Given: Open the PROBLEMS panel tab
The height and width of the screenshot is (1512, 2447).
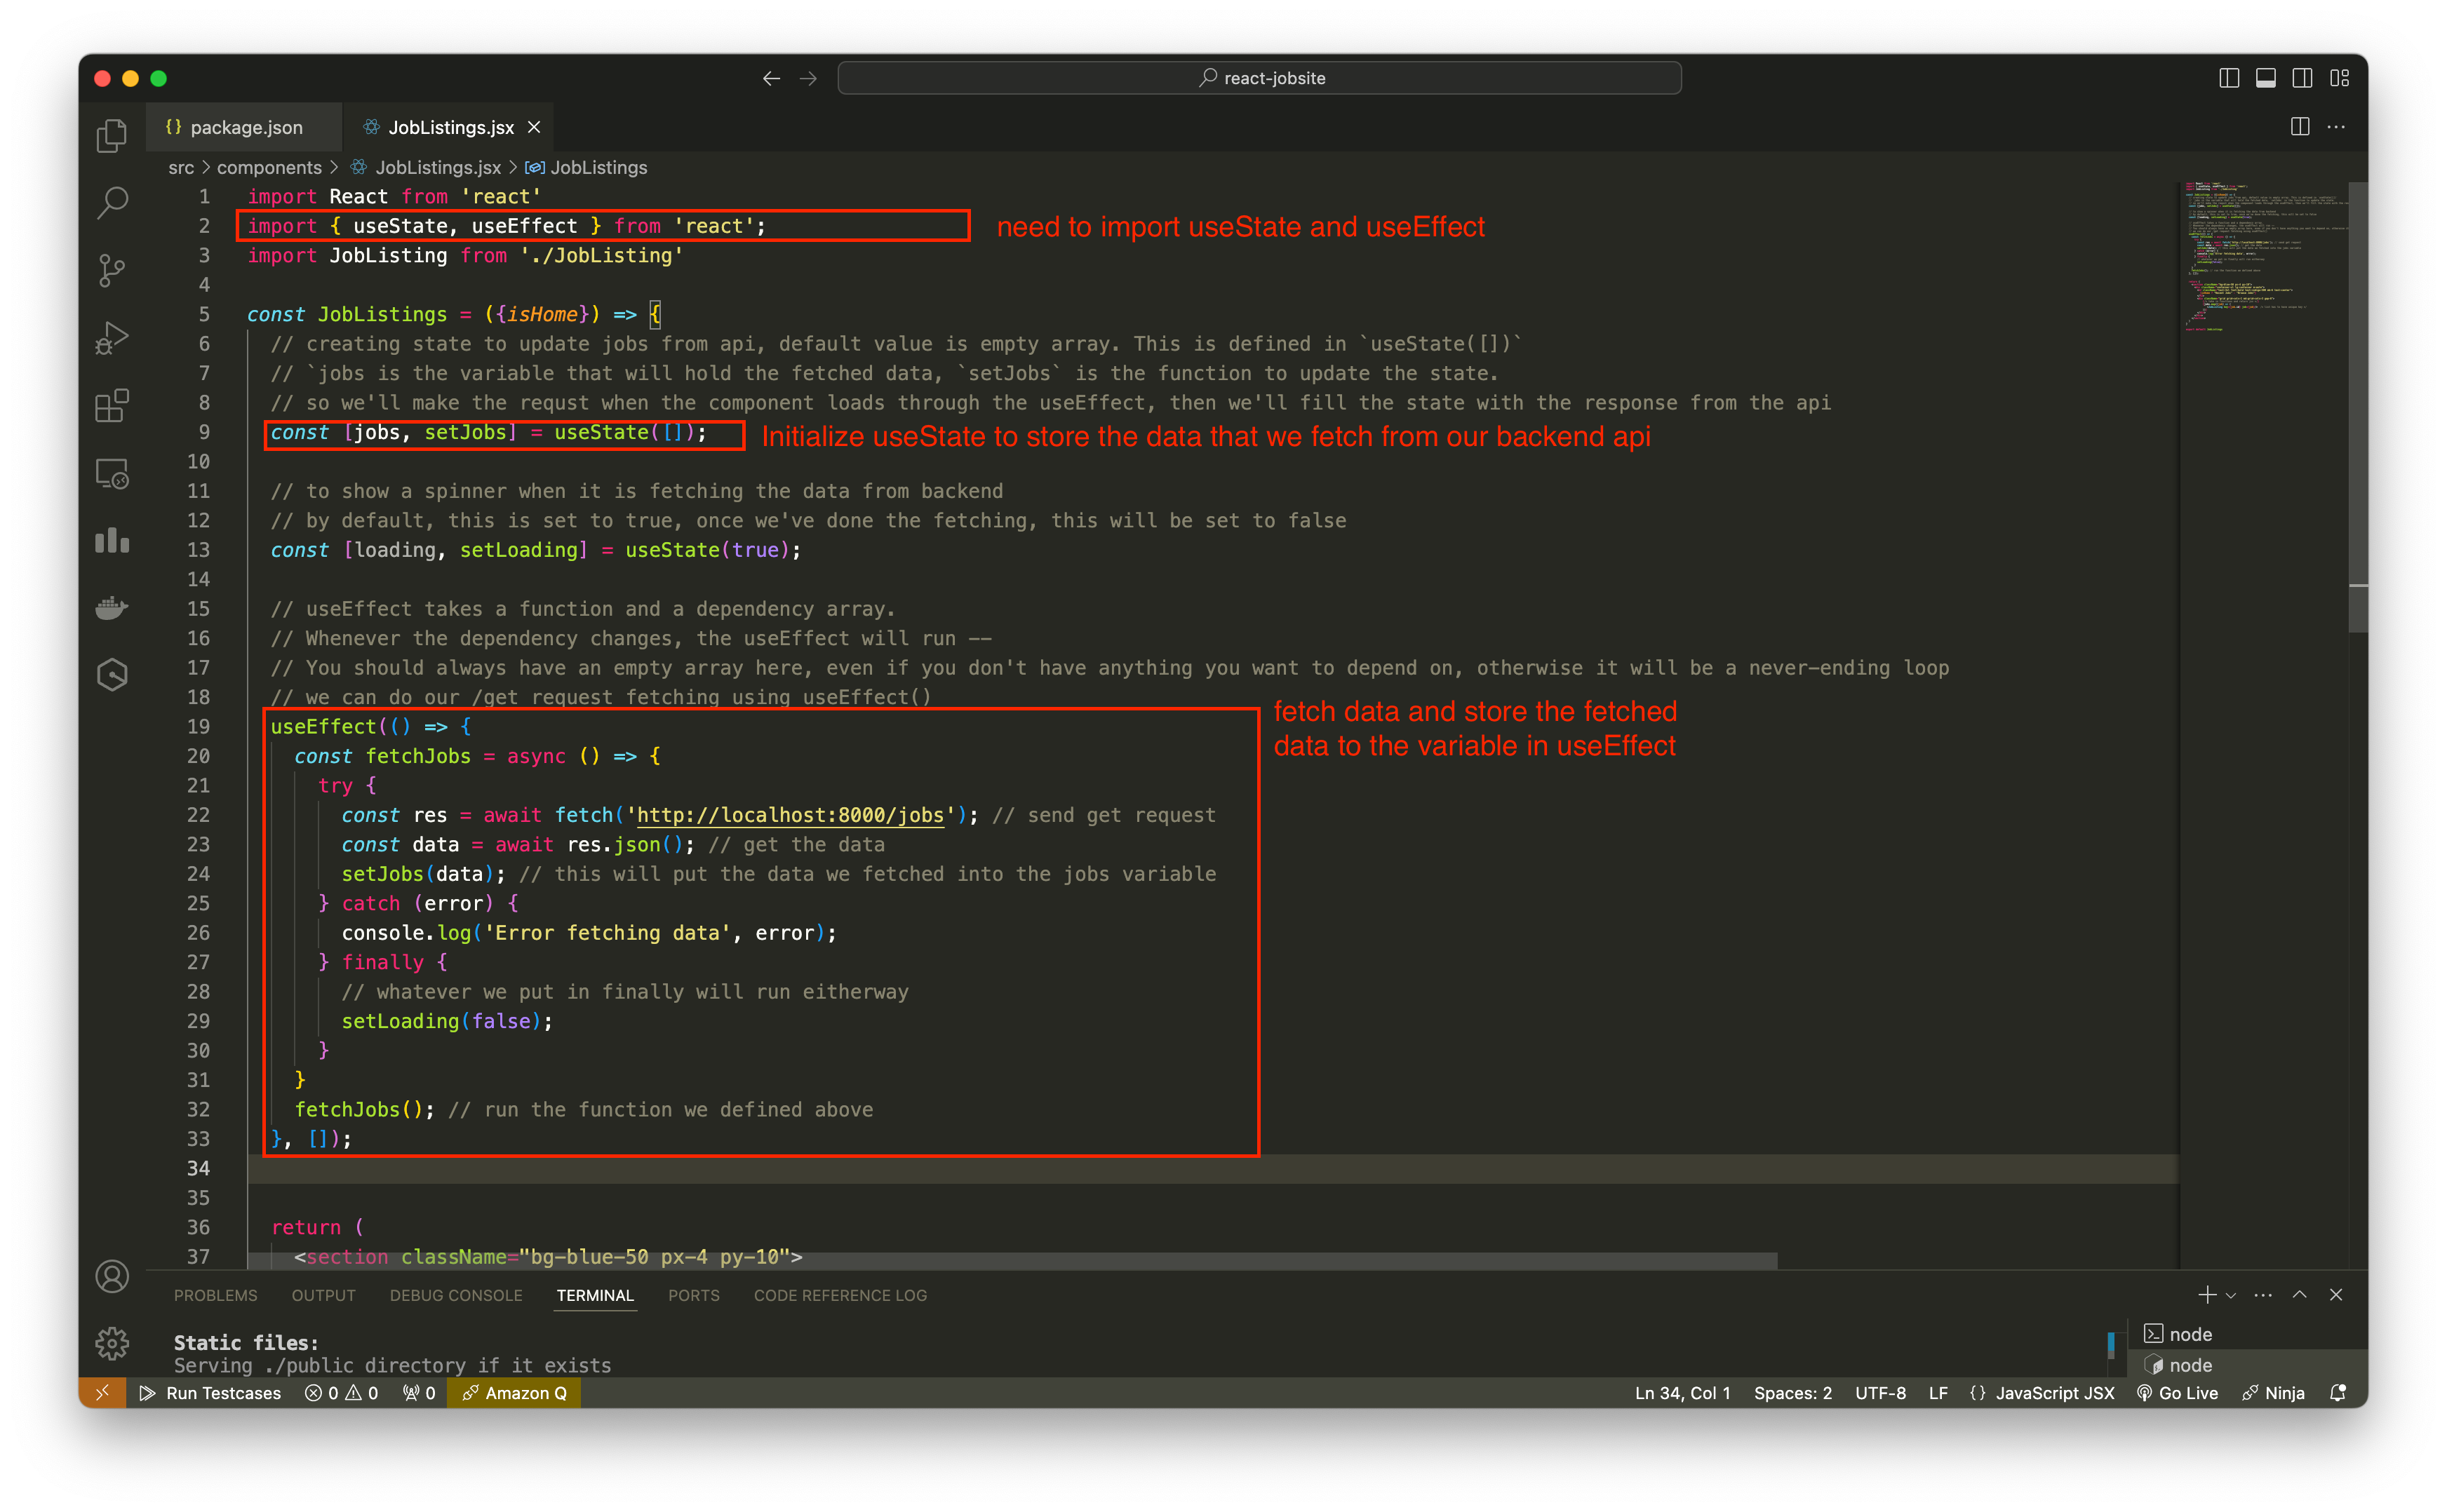Looking at the screenshot, I should 215,1295.
